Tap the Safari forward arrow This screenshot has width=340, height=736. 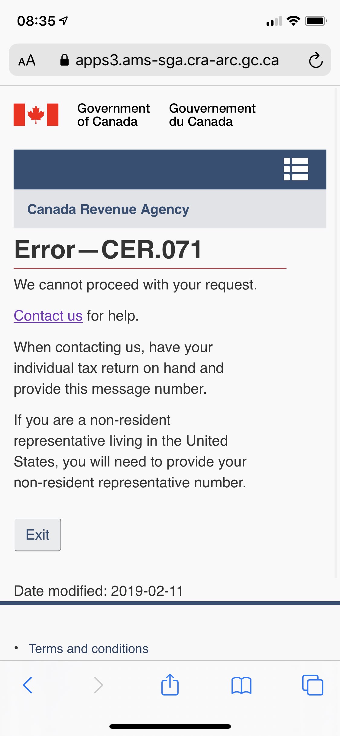(99, 685)
